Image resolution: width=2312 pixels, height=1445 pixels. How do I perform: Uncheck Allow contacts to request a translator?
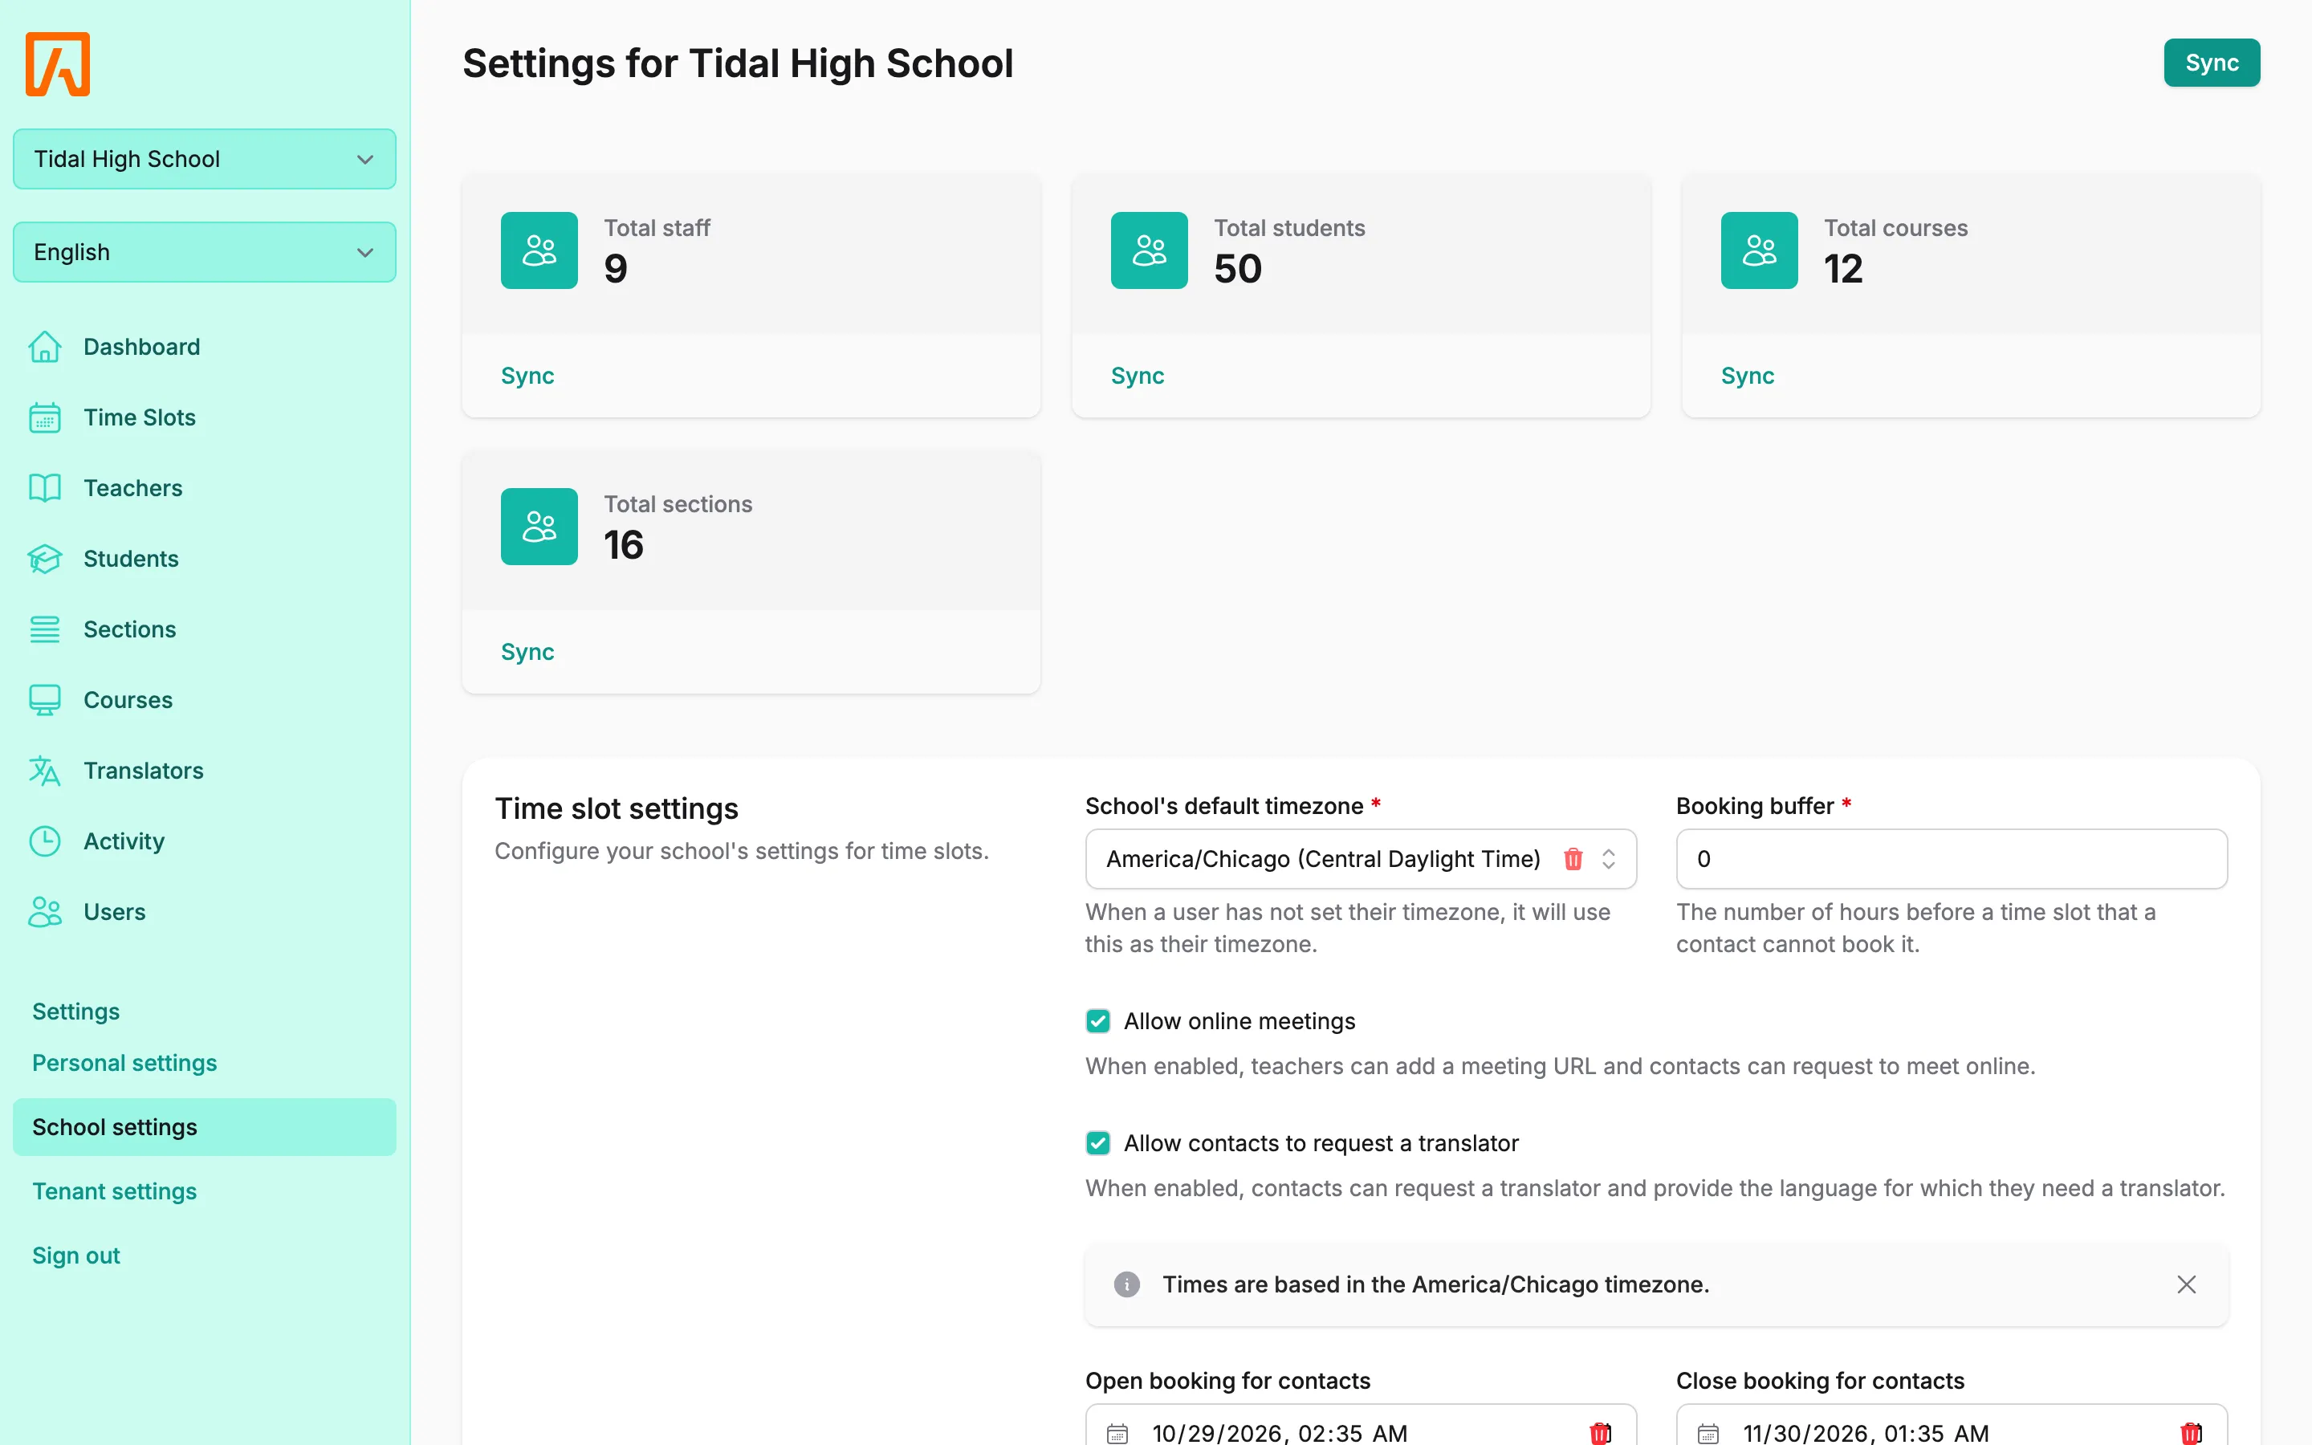pos(1097,1144)
